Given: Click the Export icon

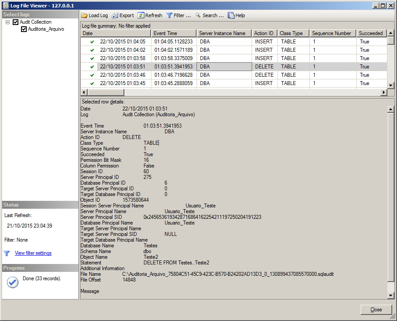Looking at the screenshot, I should point(115,15).
